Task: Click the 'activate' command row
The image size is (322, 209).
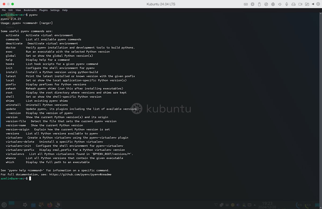Action: pos(39,35)
